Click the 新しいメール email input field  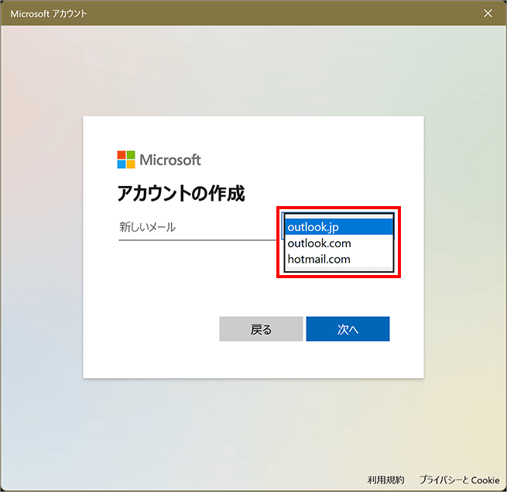pyautogui.click(x=197, y=228)
